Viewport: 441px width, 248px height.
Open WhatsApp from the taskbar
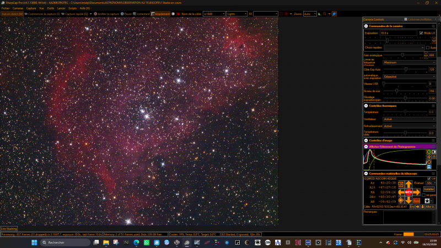click(147, 242)
